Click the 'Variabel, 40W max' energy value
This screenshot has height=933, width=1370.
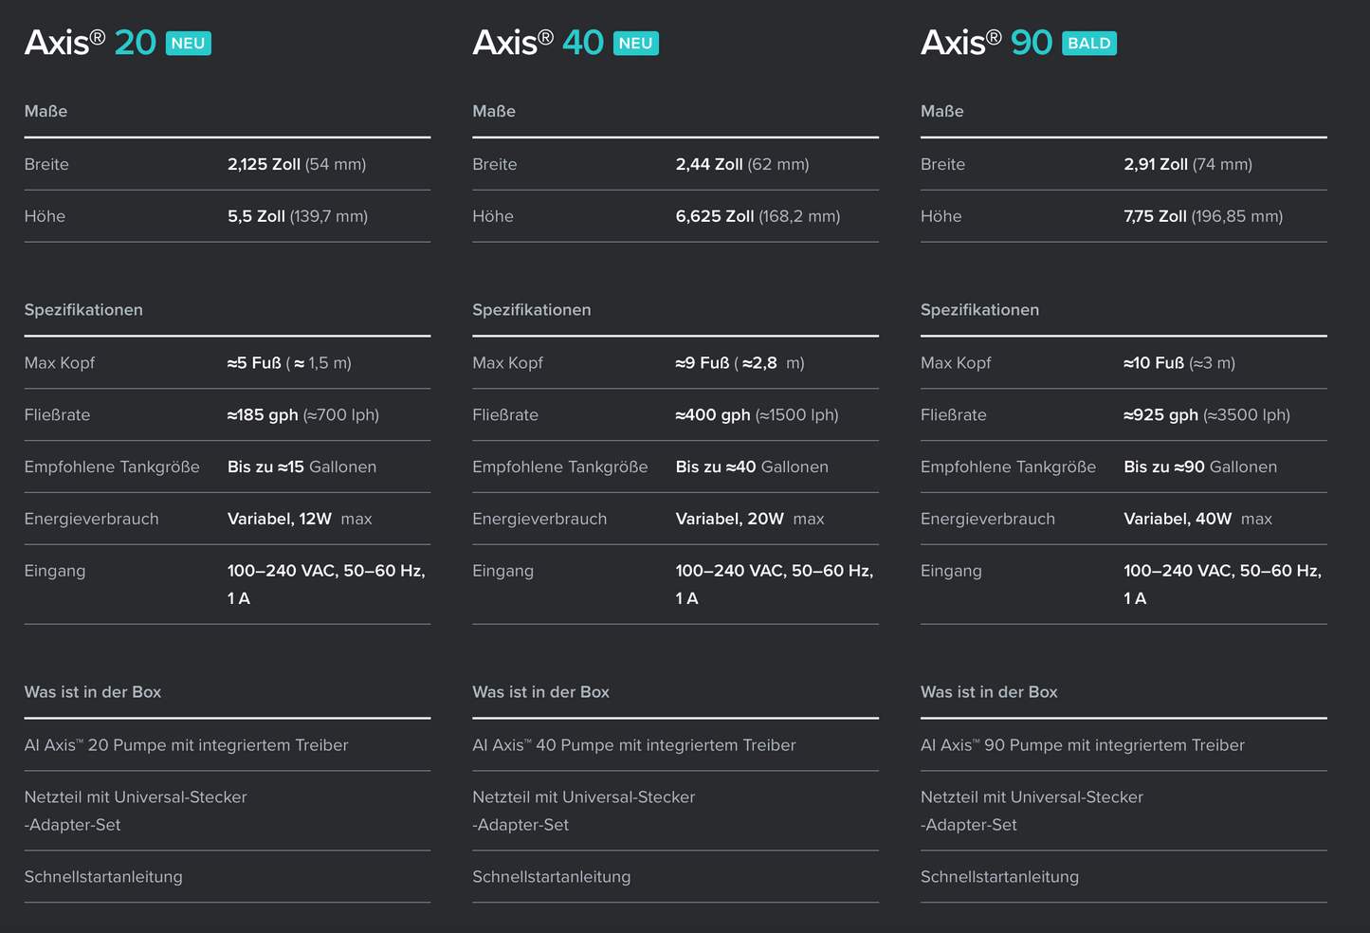point(1196,519)
